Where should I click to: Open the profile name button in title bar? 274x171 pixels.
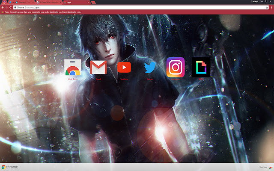coord(255,1)
